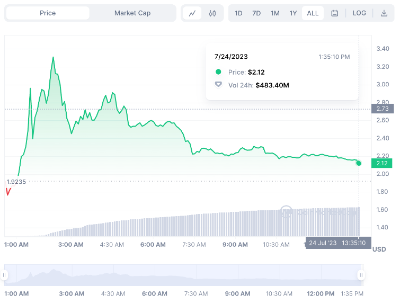Open the calendar date range picker
400x303 pixels.
tap(335, 13)
